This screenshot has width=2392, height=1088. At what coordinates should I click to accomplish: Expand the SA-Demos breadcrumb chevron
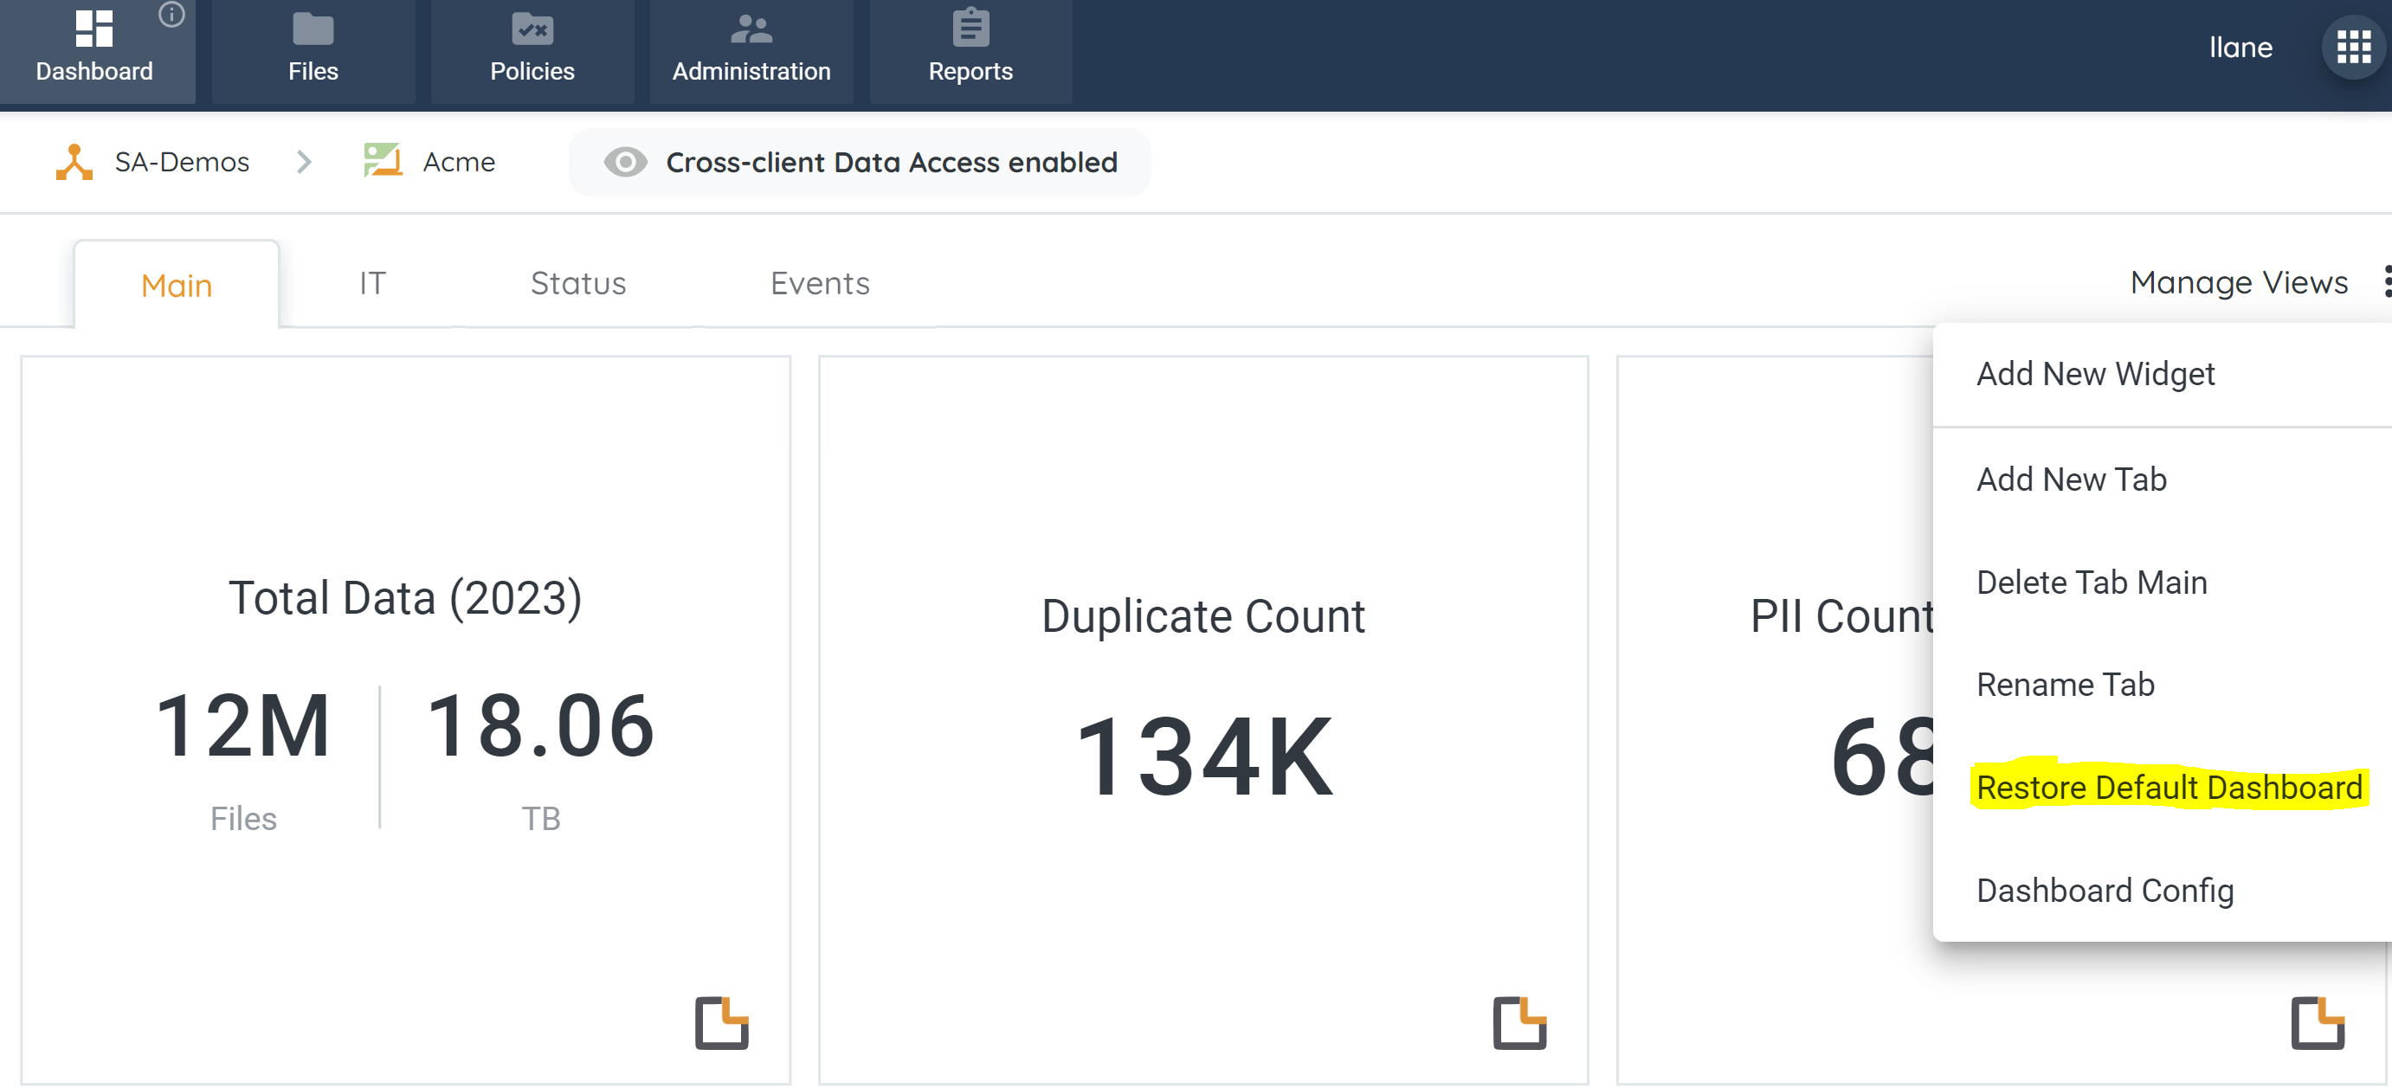[x=304, y=163]
